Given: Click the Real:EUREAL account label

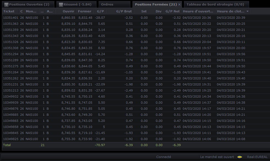Looking at the screenshot, I should coord(257,157).
